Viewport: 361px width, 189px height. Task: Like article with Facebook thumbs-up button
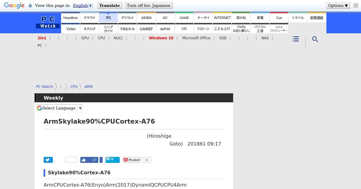tap(89, 160)
